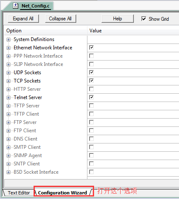Expand the TFTP Server node

(x=8, y=106)
